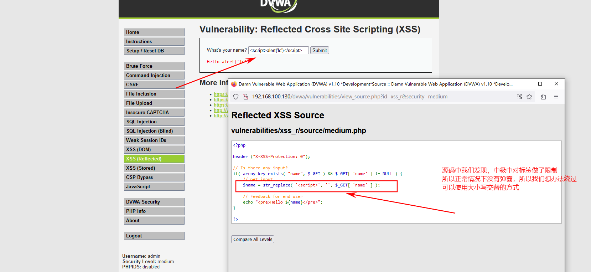The height and width of the screenshot is (272, 591).
Task: Open the extensions puzzle icon
Action: point(543,97)
